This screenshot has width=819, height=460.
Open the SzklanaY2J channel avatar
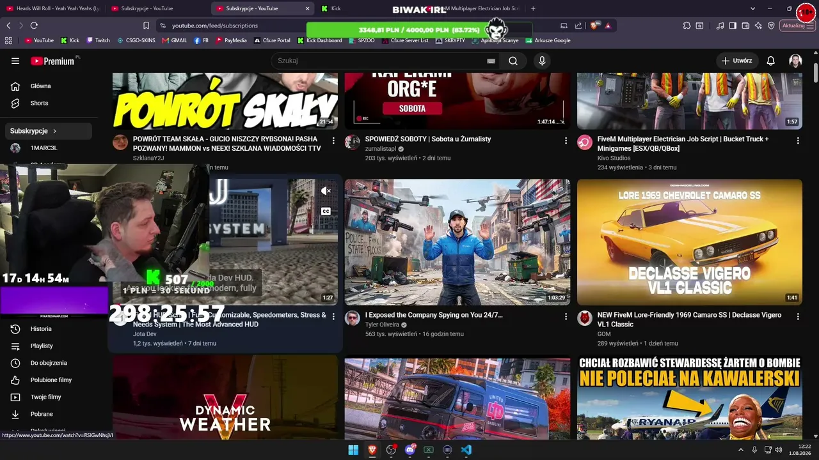coord(120,142)
